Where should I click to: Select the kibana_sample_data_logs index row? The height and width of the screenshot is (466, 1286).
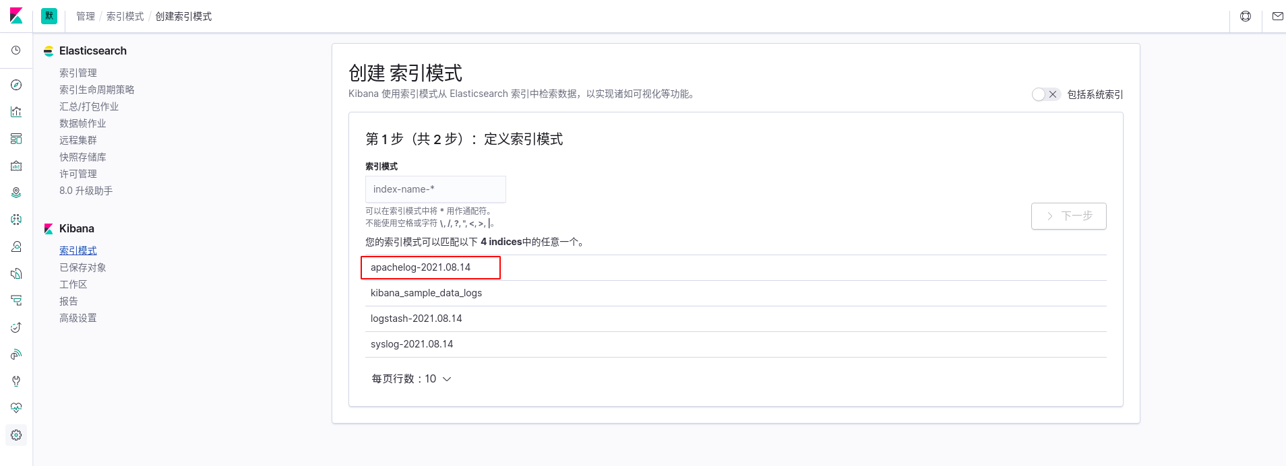[736, 293]
